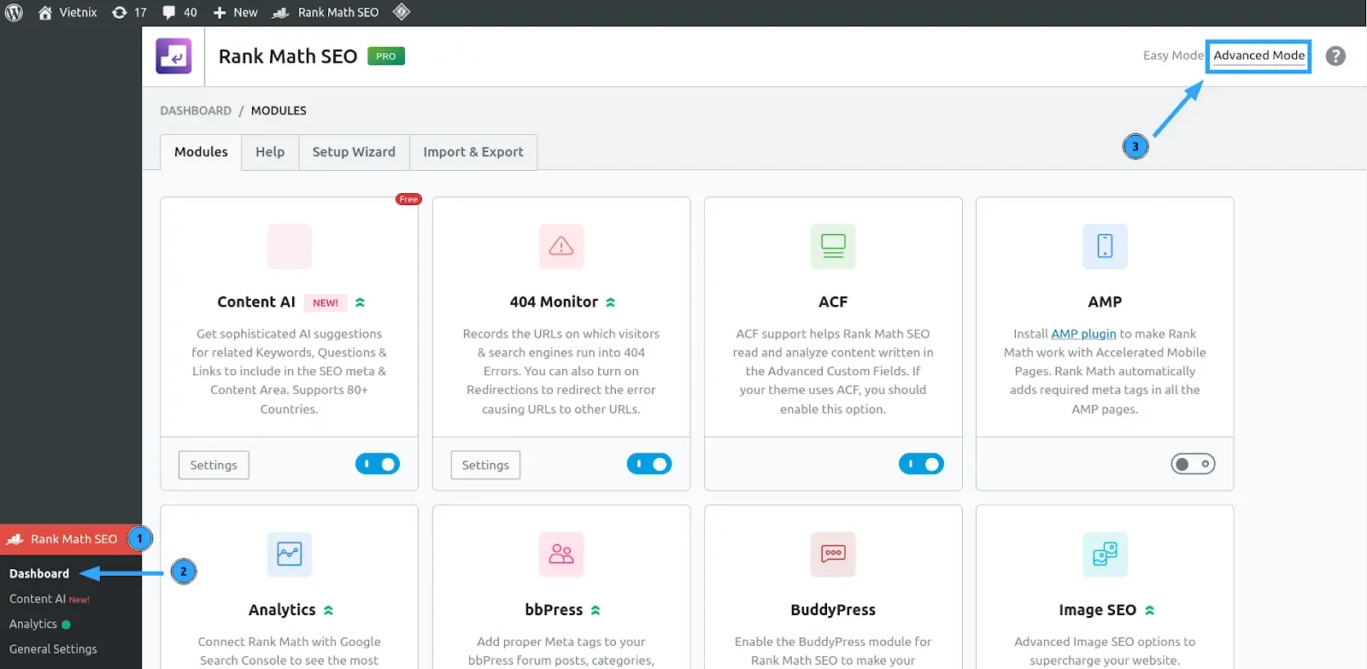Open Settings for Content AI module

click(214, 465)
